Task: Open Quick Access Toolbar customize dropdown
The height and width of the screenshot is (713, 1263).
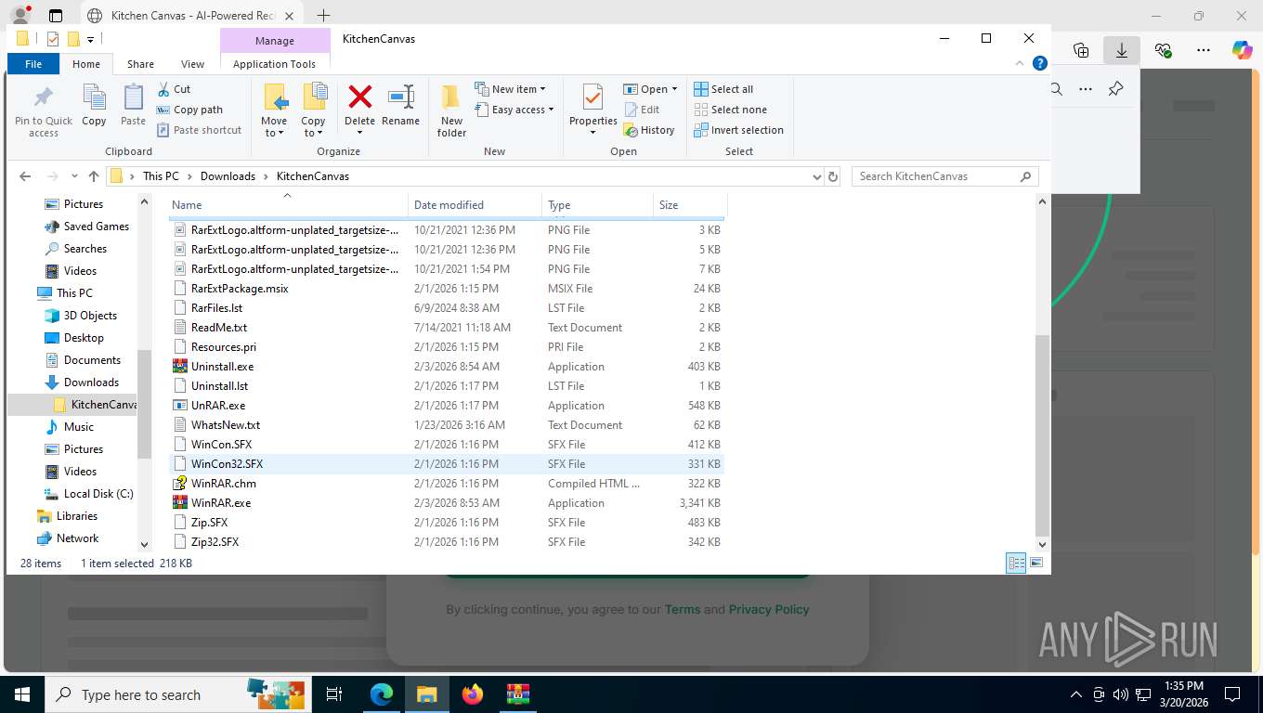Action: coord(90,39)
